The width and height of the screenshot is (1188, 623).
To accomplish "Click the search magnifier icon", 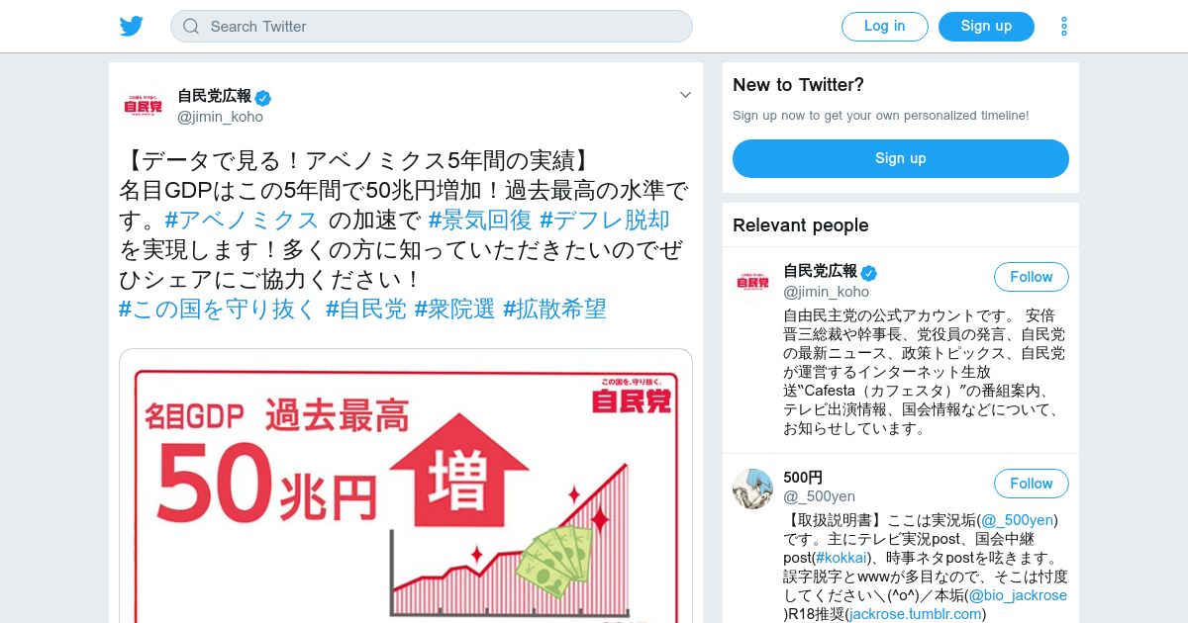I will (191, 27).
